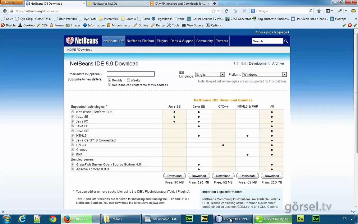Viewport: 358px width, 224px height.
Task: Open the Firefox home page icon
Action: 319,11
